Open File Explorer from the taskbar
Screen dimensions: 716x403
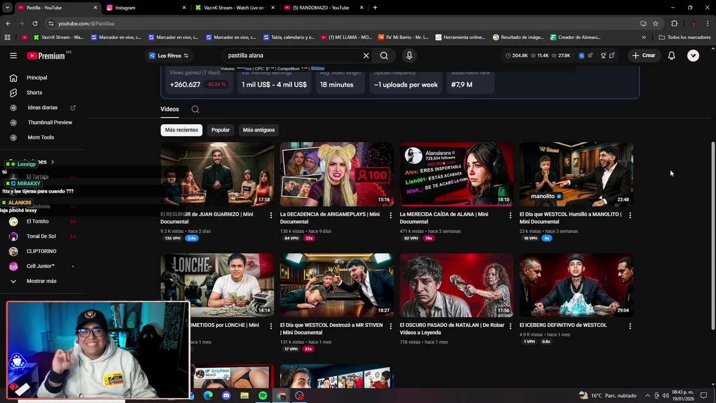point(244,396)
